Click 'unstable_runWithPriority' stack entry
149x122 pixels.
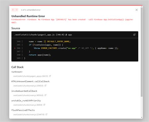coord(26,101)
